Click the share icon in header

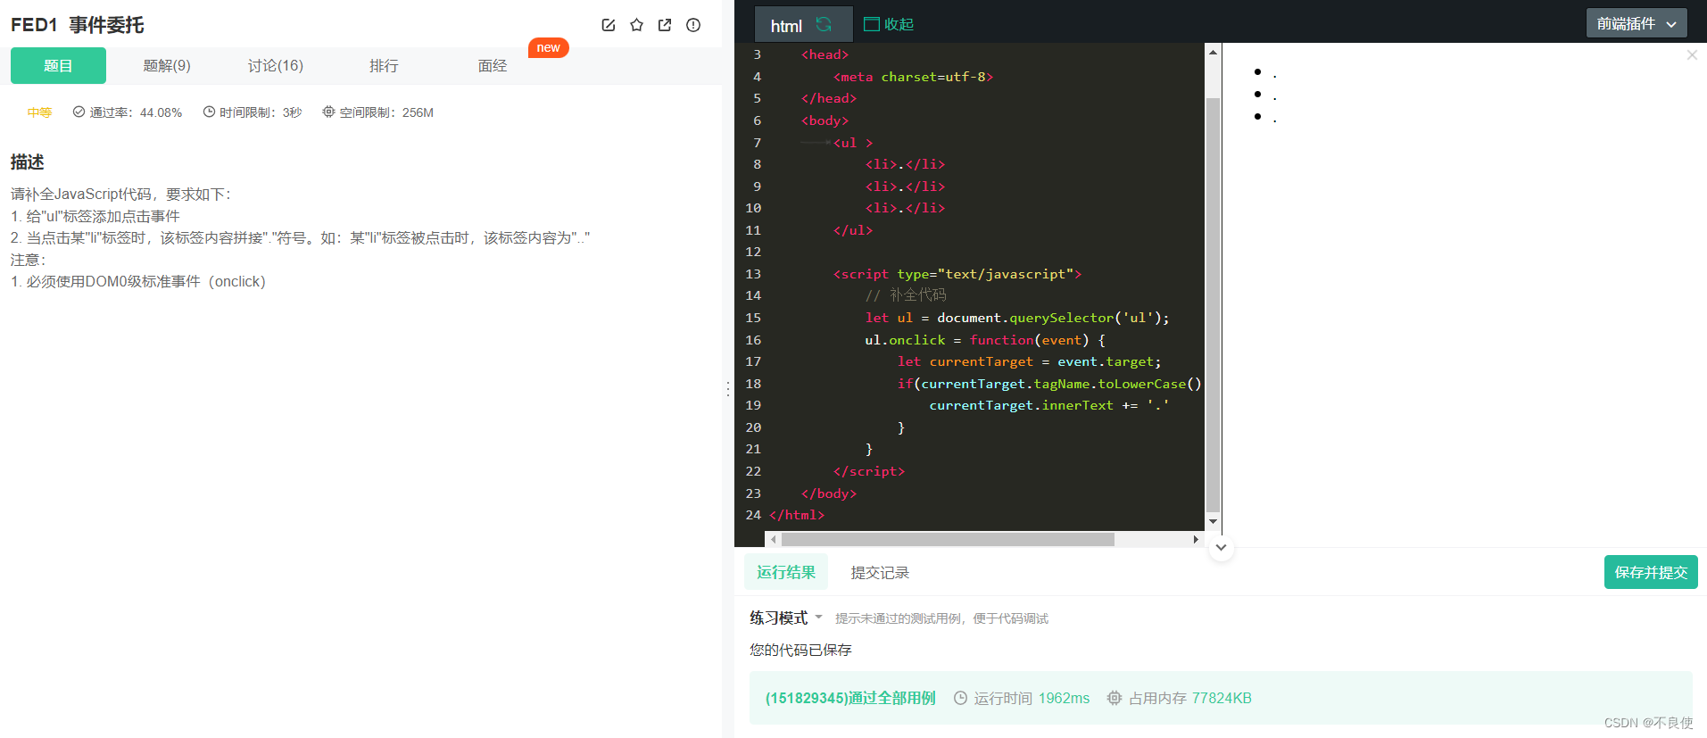(x=665, y=25)
